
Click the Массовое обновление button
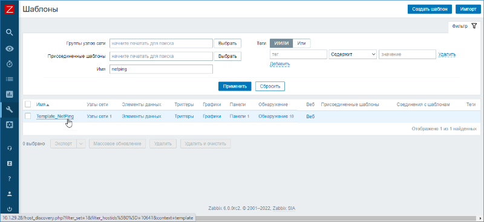117,144
